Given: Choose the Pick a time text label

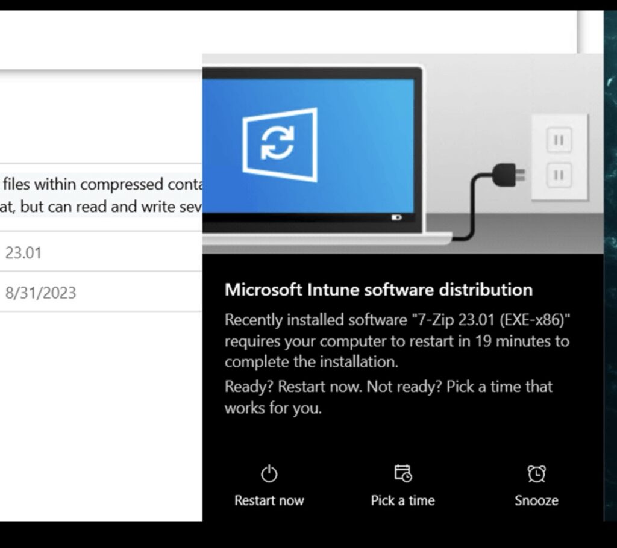Looking at the screenshot, I should click(x=402, y=500).
